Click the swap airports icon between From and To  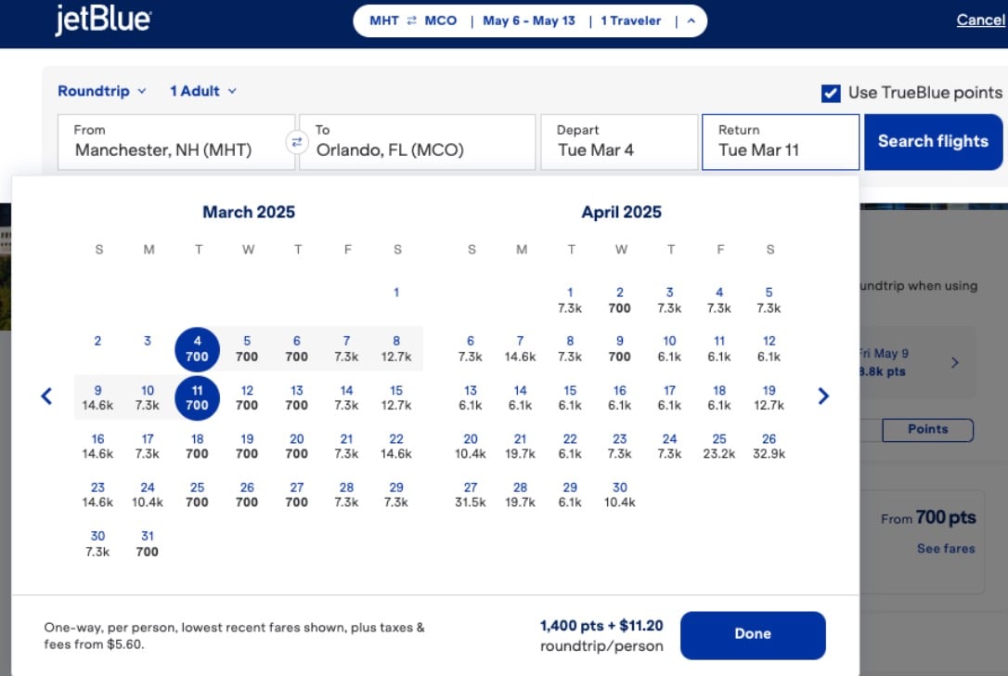[x=297, y=142]
